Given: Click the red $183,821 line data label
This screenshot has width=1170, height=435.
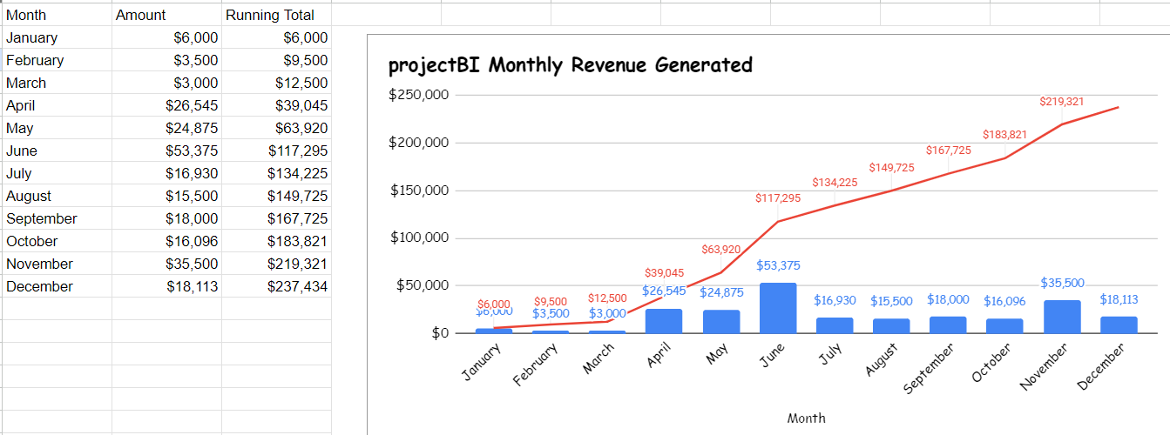Looking at the screenshot, I should pos(1005,135).
